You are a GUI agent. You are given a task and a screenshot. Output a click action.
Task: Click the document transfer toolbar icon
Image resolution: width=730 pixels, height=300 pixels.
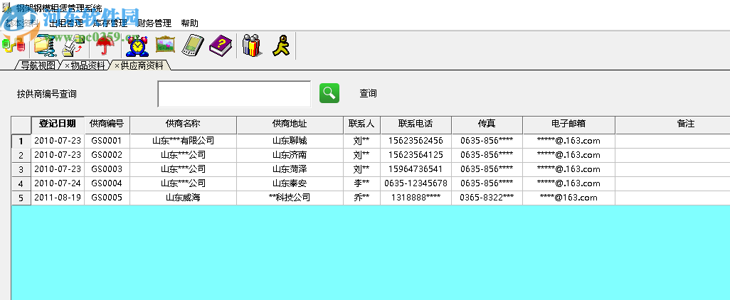(73, 46)
